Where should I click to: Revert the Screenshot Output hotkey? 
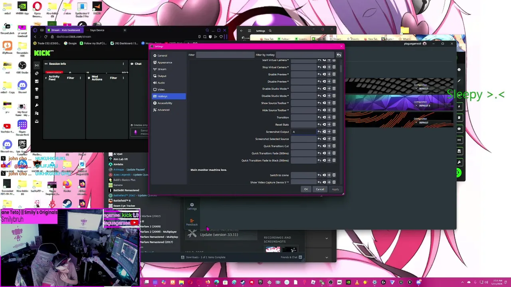click(319, 132)
